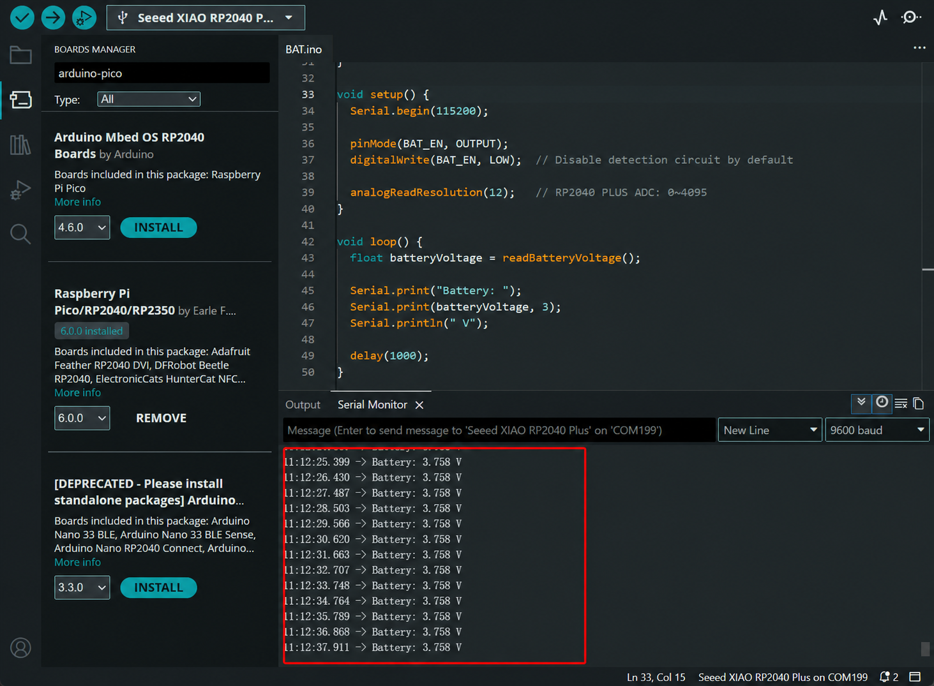
Task: Copy the Serial Monitor output
Action: 919,403
